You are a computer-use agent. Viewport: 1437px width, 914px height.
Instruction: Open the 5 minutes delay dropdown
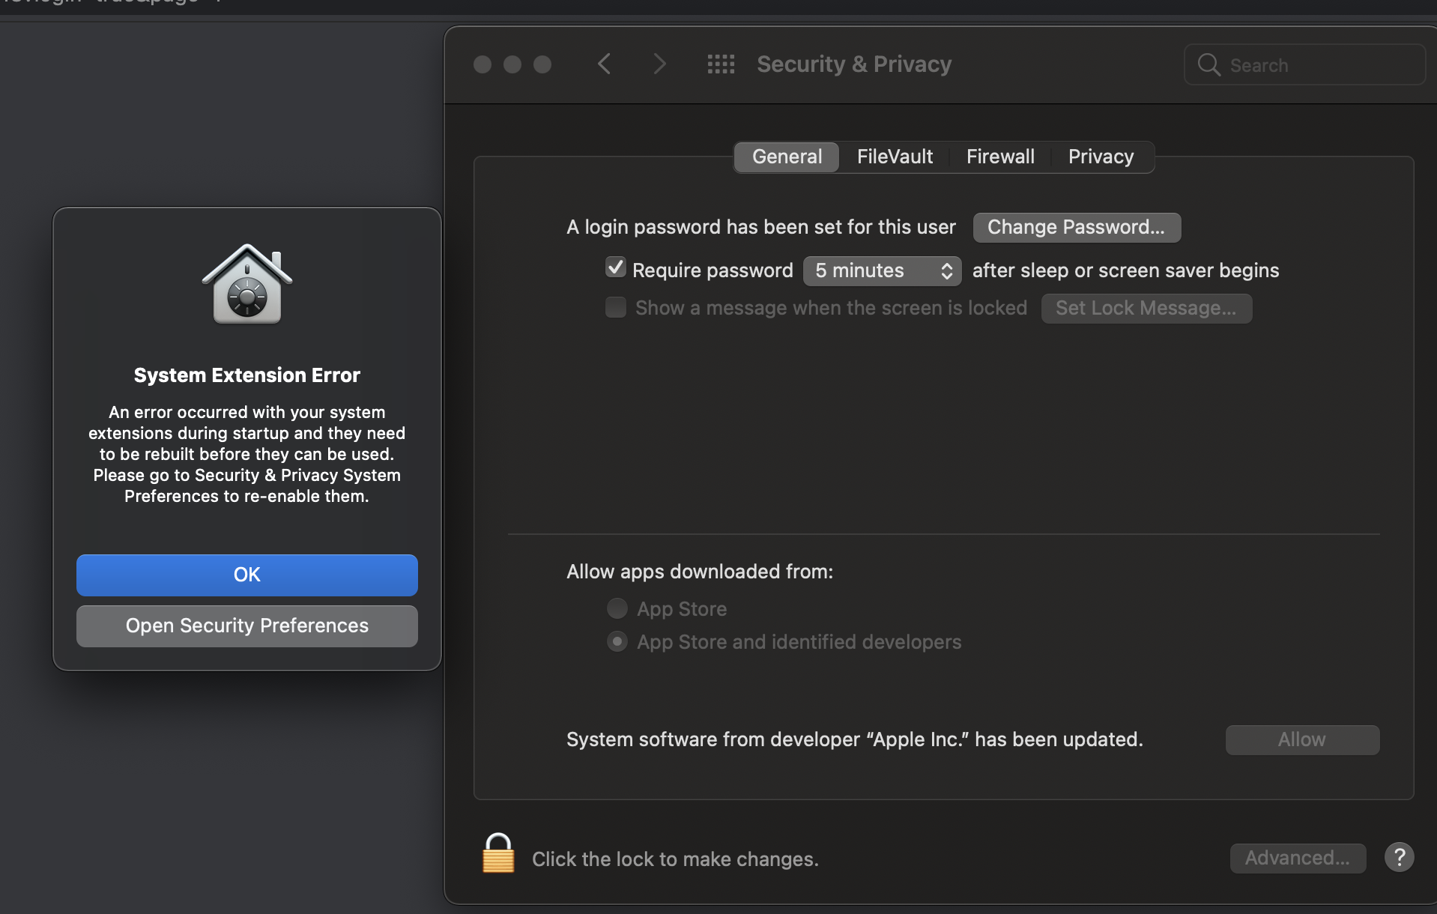pyautogui.click(x=882, y=270)
